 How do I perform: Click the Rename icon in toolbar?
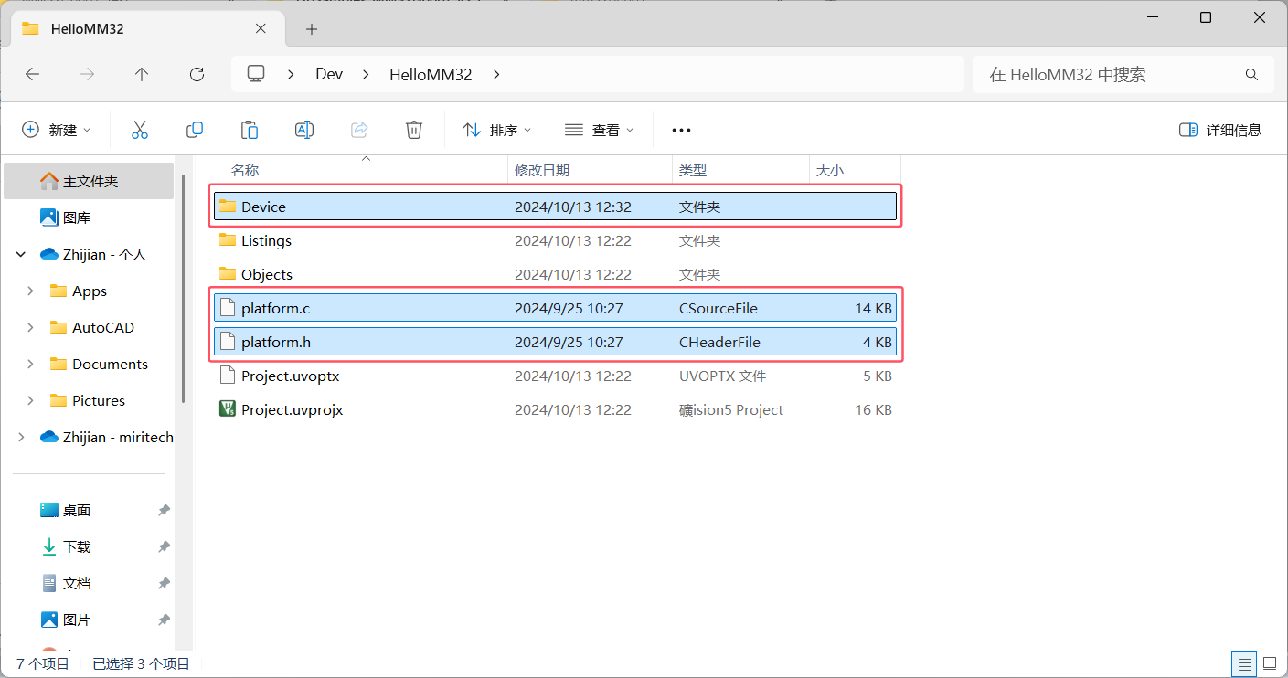click(x=304, y=130)
